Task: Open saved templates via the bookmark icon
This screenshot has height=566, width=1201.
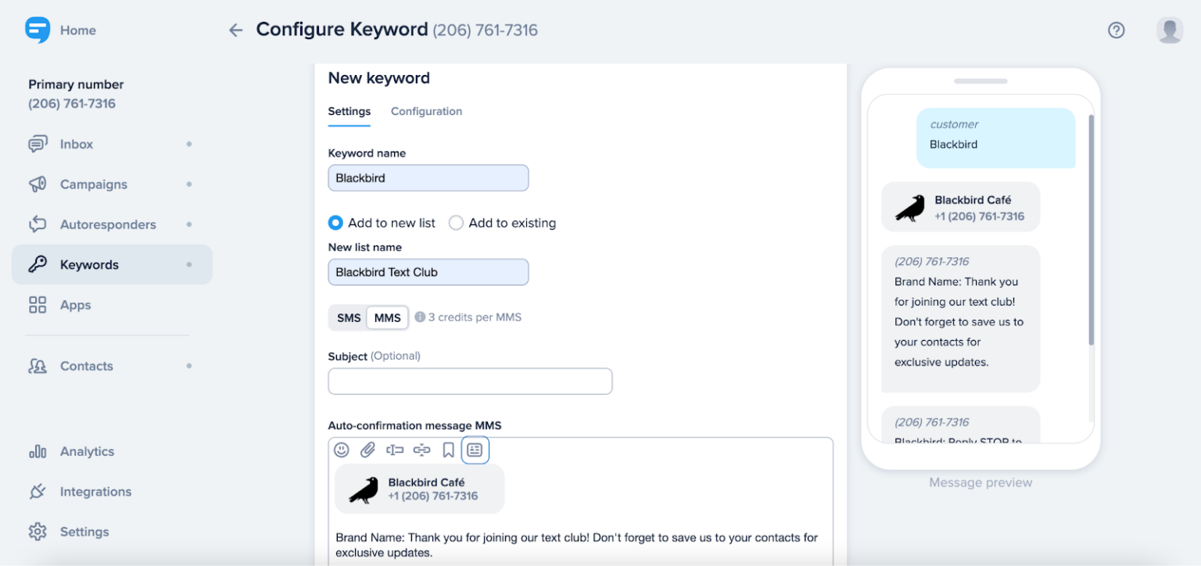Action: click(449, 450)
